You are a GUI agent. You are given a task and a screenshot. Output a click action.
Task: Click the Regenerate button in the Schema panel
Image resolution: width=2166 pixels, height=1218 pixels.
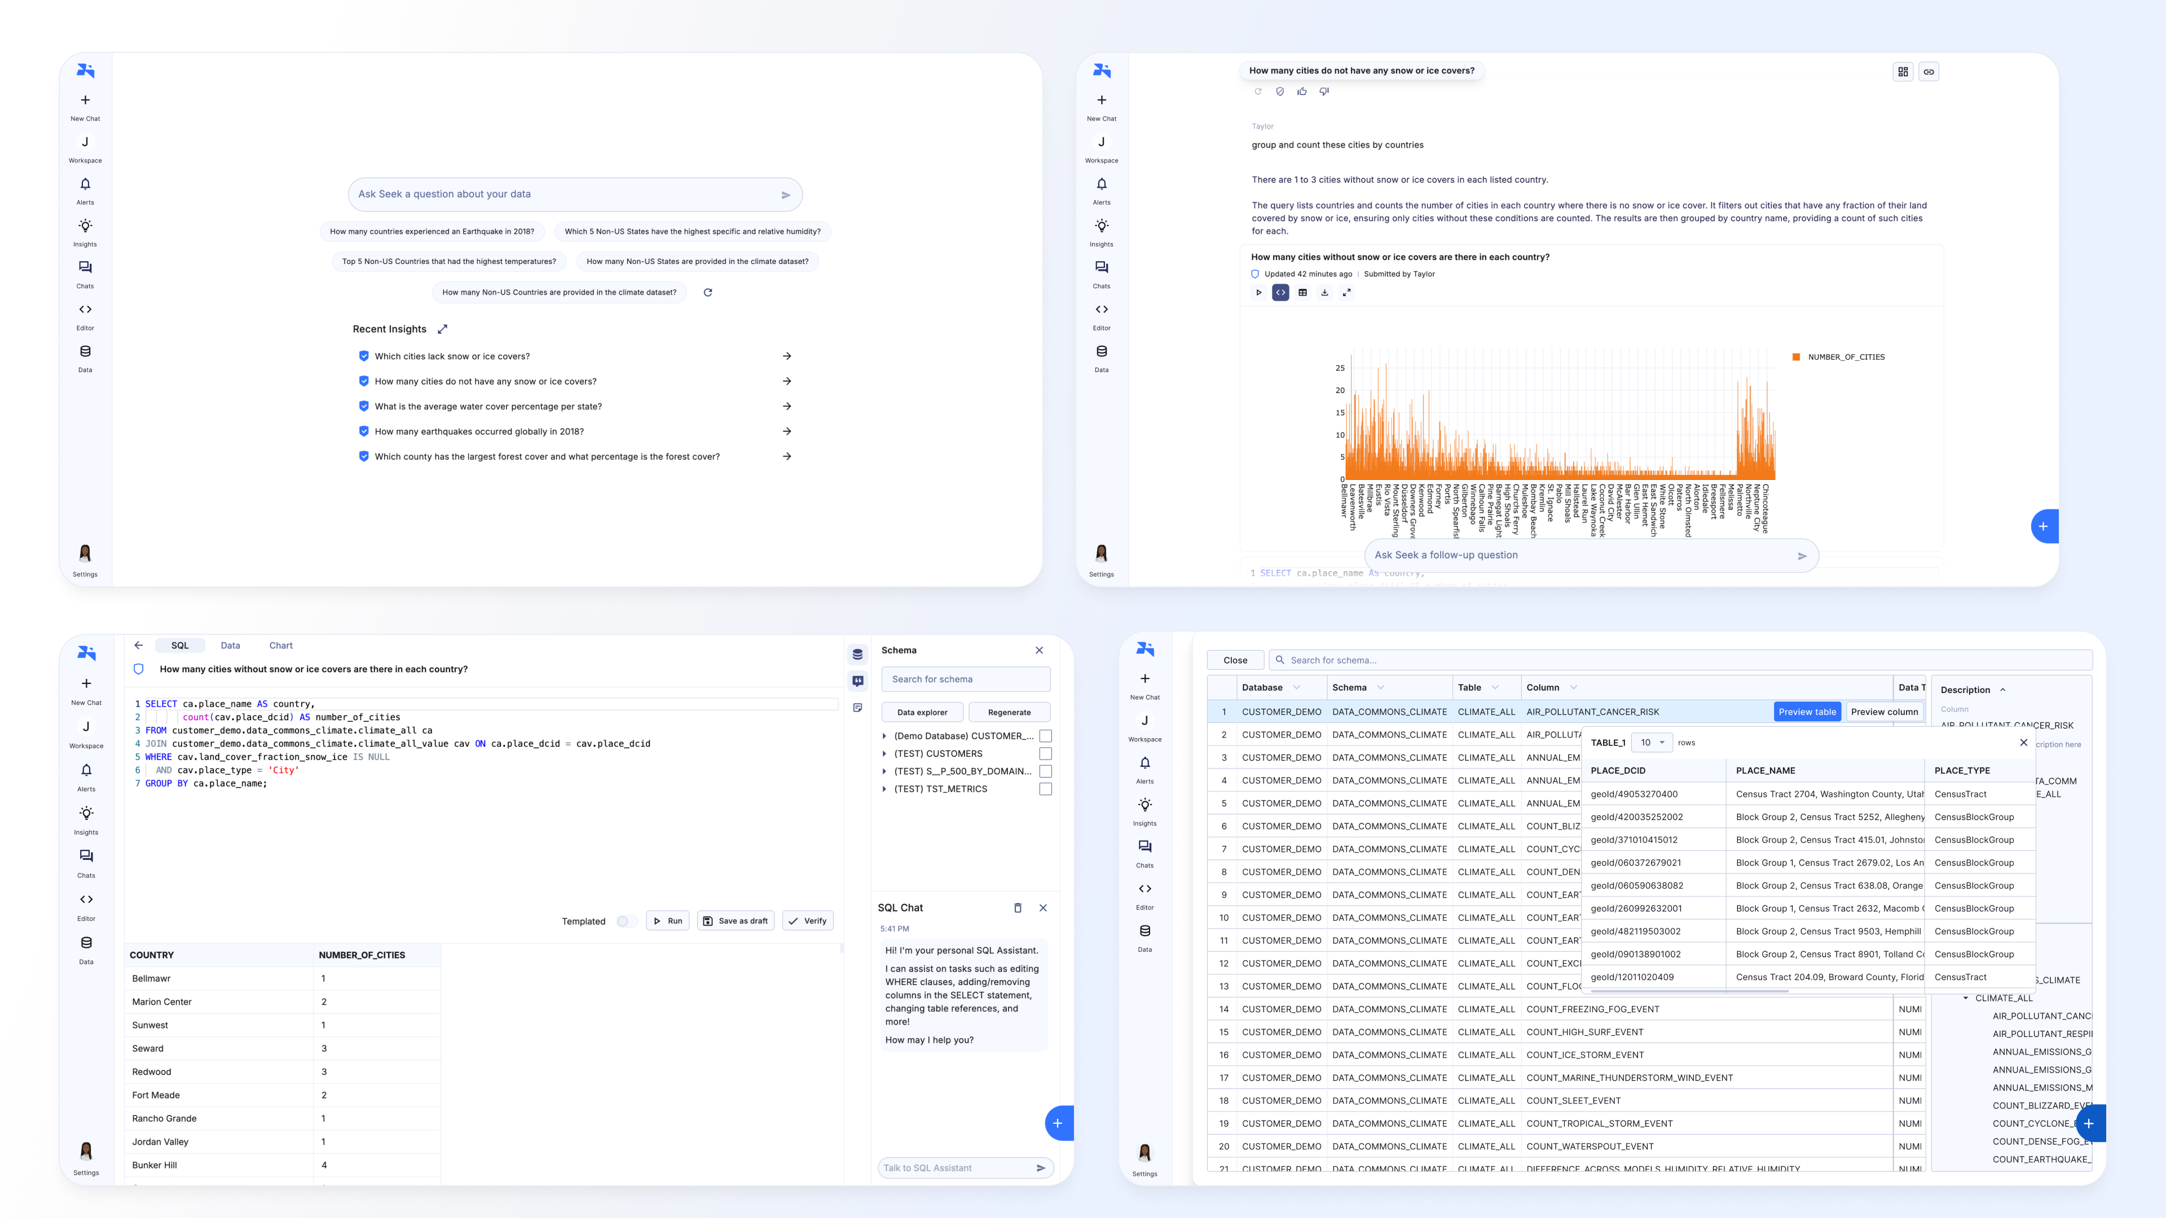point(1009,713)
